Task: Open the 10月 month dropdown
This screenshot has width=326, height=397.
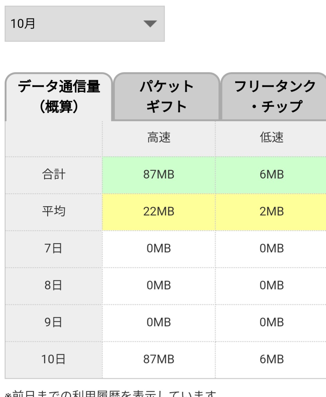Action: (85, 24)
